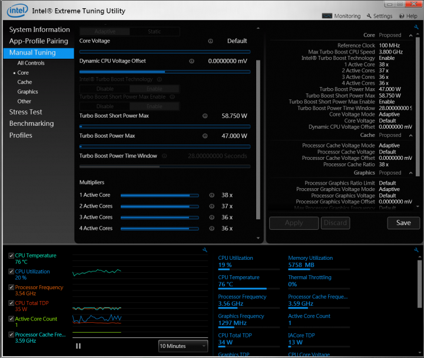Viewport: 424px width, 358px height.
Task: Open App-Profile Pairing section
Action: (39, 41)
